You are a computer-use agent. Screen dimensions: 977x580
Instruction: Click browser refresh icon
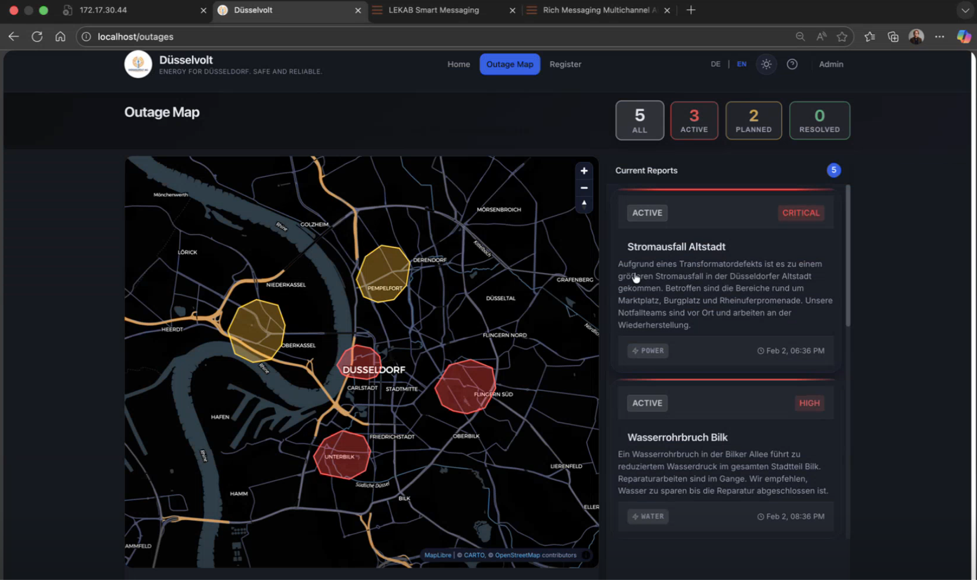(x=37, y=36)
